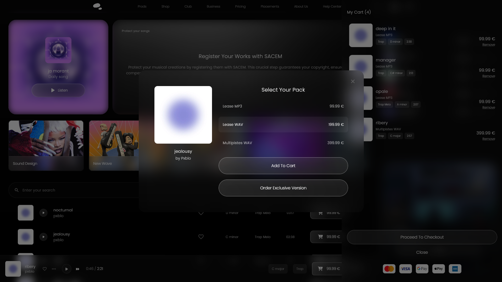Like the nocturnal track heart icon
Screen dimensions: 502x282
[x=201, y=213]
